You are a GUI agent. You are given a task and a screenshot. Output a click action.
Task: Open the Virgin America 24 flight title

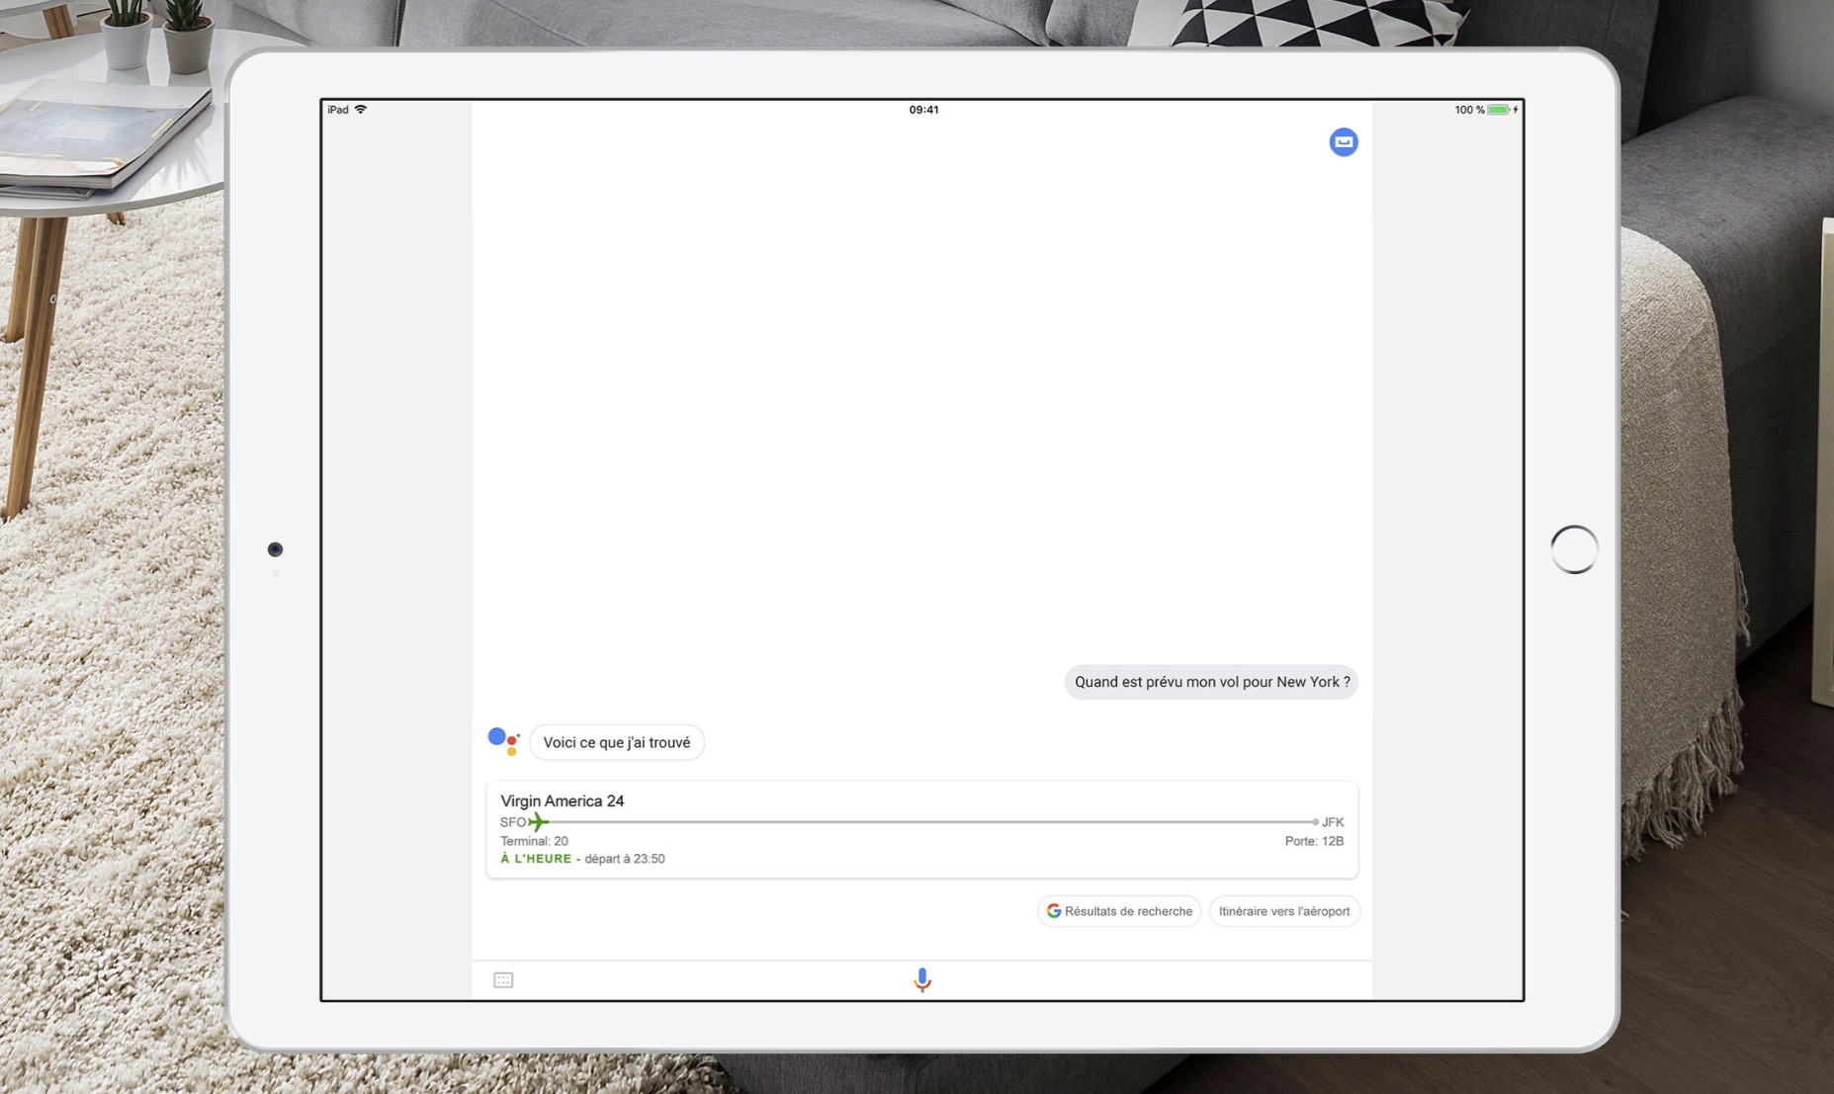coord(562,800)
